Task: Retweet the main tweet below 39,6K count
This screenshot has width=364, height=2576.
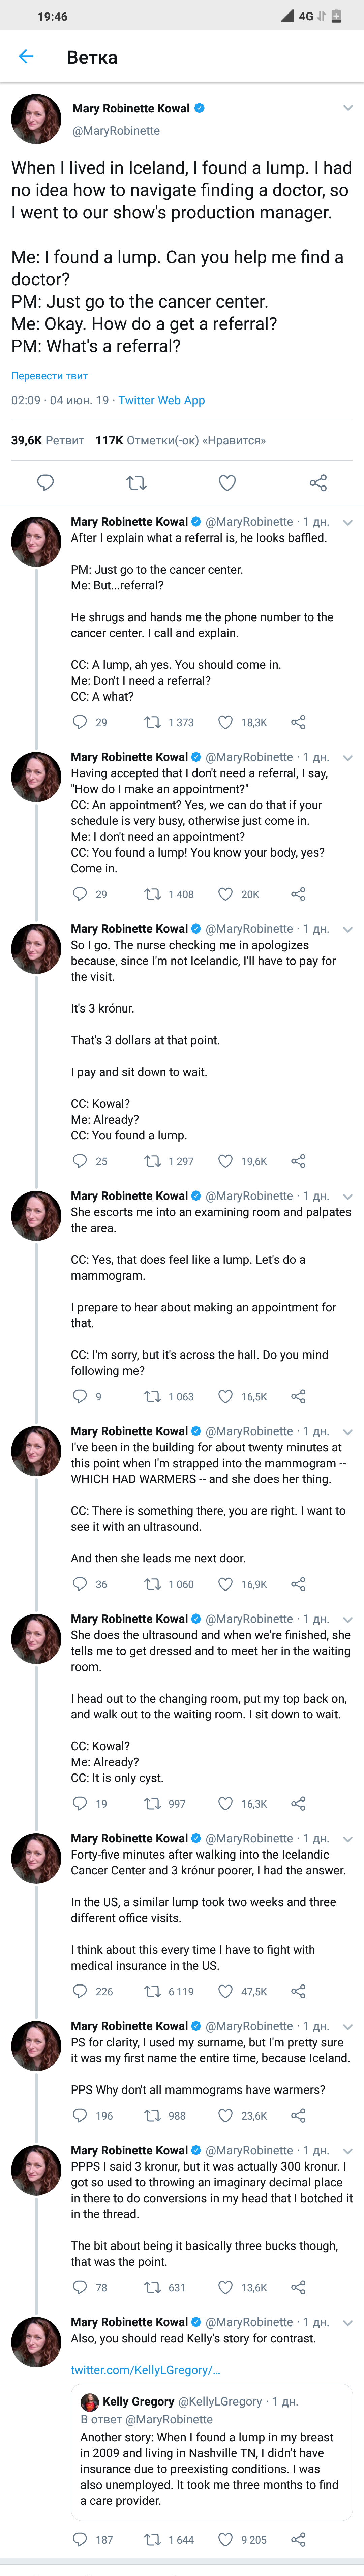Action: [x=136, y=483]
